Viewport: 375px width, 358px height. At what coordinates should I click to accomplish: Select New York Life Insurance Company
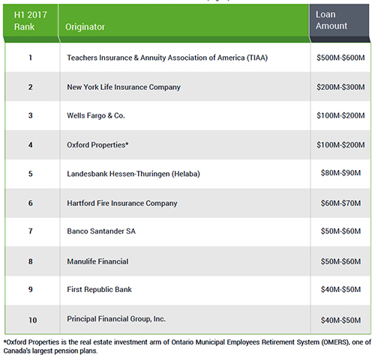coord(124,87)
